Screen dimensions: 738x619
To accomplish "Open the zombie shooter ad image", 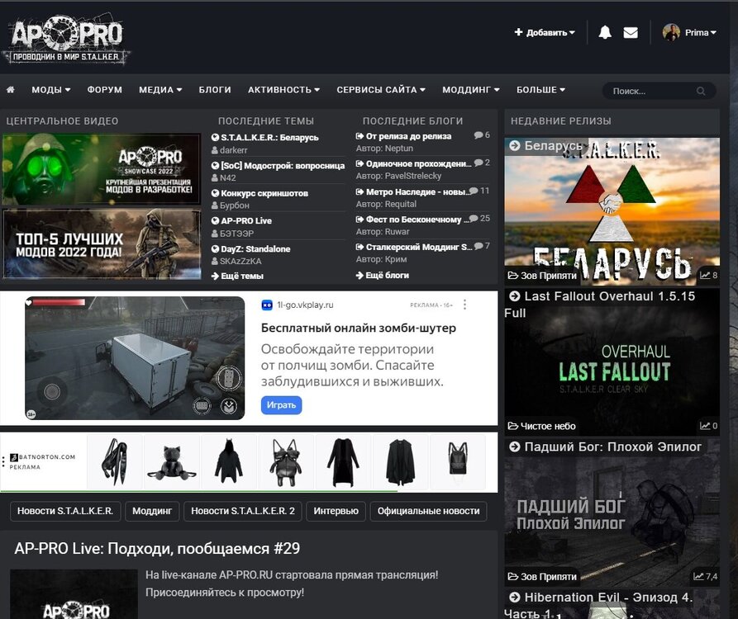I will (x=135, y=357).
